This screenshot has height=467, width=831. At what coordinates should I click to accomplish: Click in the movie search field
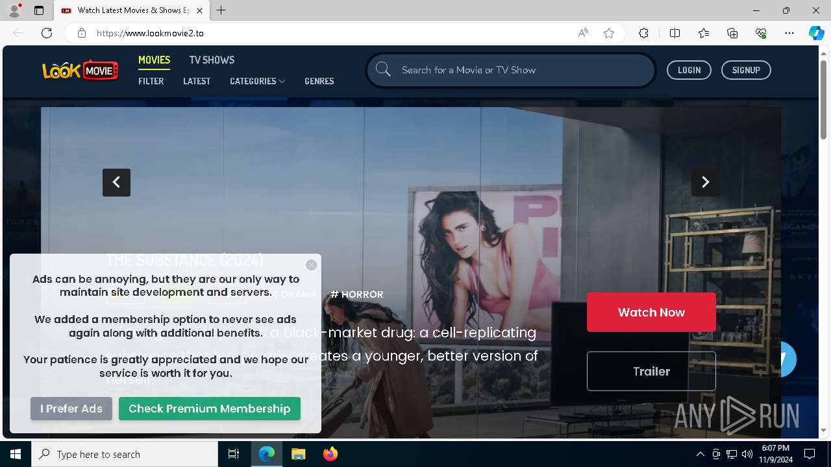point(511,70)
